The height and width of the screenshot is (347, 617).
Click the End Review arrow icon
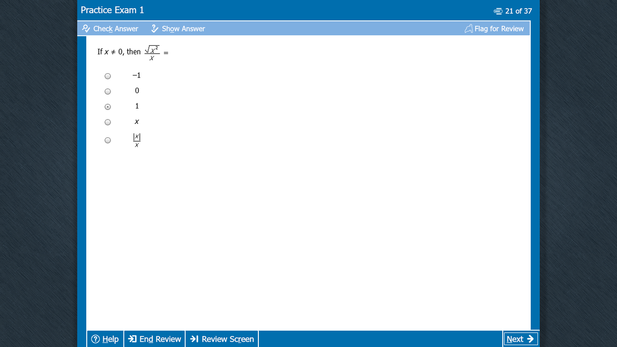133,339
